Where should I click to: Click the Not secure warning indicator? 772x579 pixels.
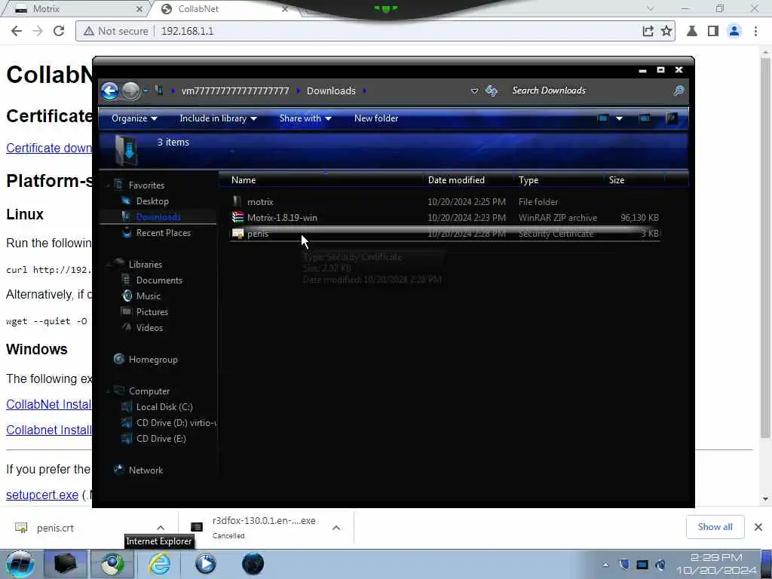(115, 31)
